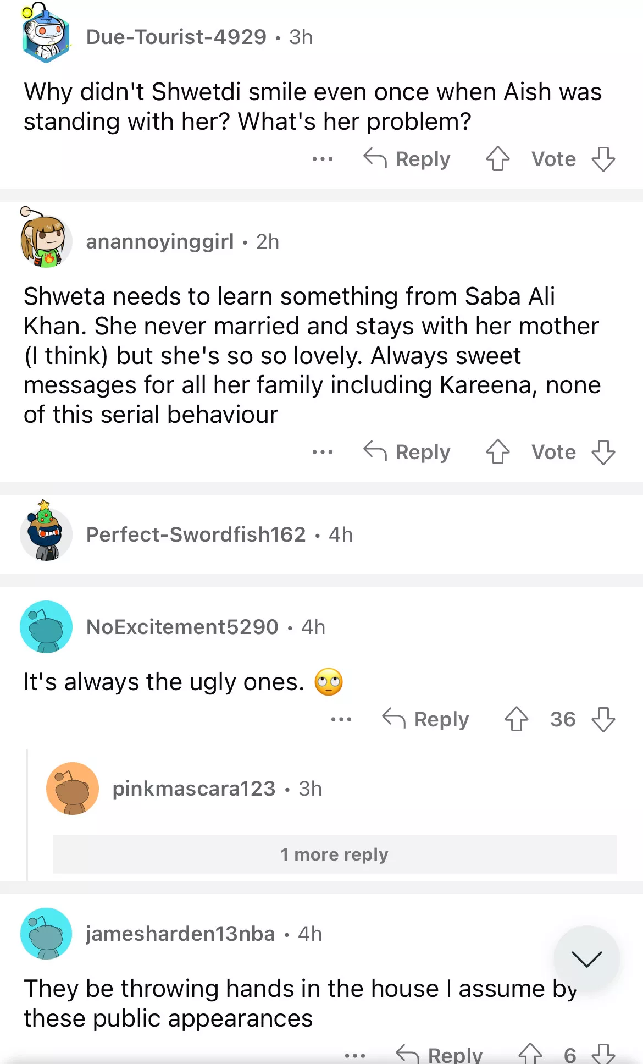The height and width of the screenshot is (1064, 643).
Task: Open pinkmascara123's profile via username
Action: [193, 789]
